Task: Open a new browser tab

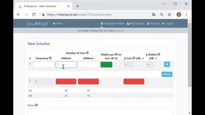Action: pos(78,6)
